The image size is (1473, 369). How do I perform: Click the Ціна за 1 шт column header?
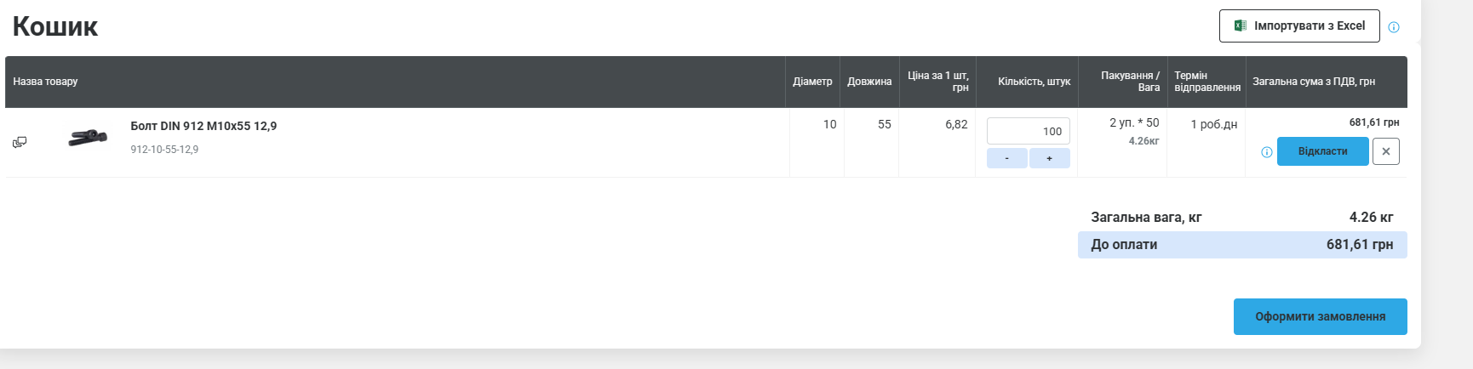pos(937,82)
